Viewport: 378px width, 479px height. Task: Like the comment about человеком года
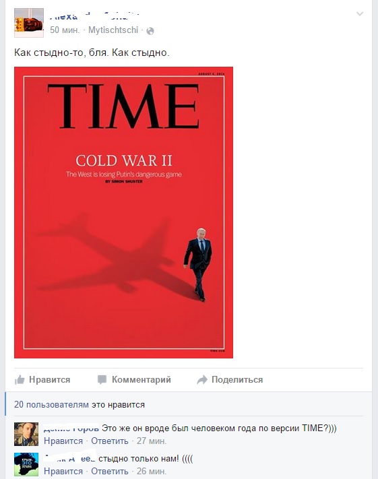point(63,441)
